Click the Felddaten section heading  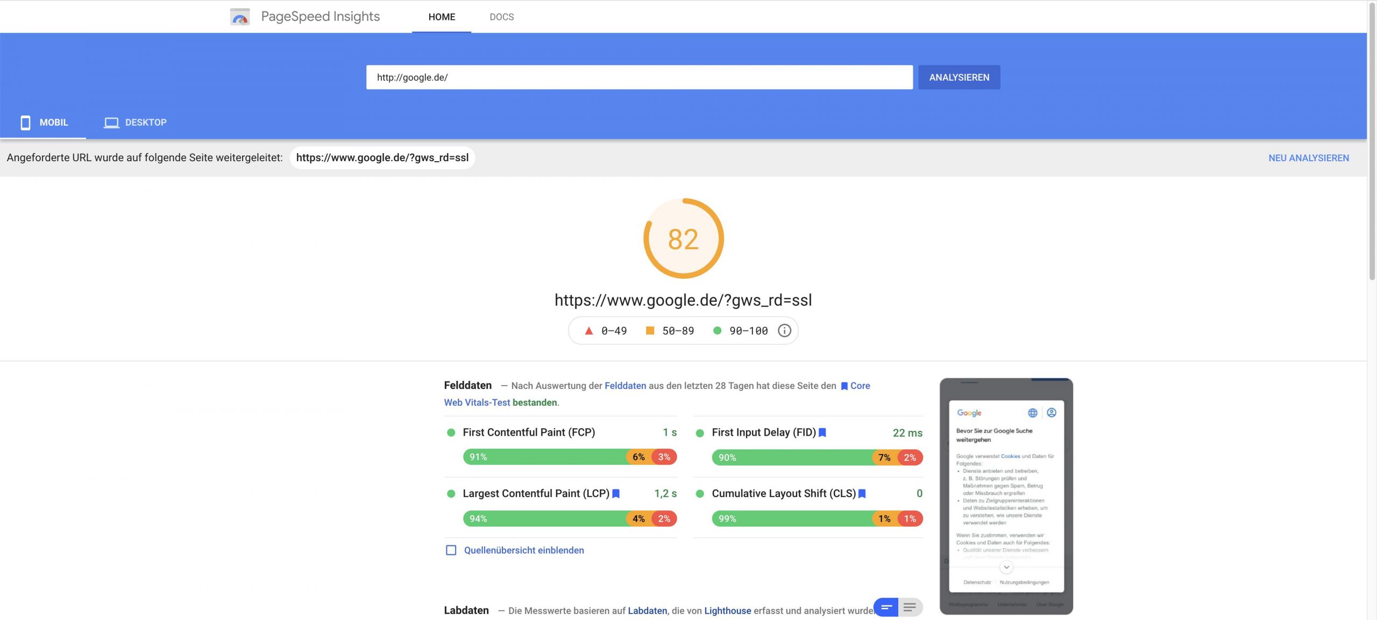pos(467,385)
